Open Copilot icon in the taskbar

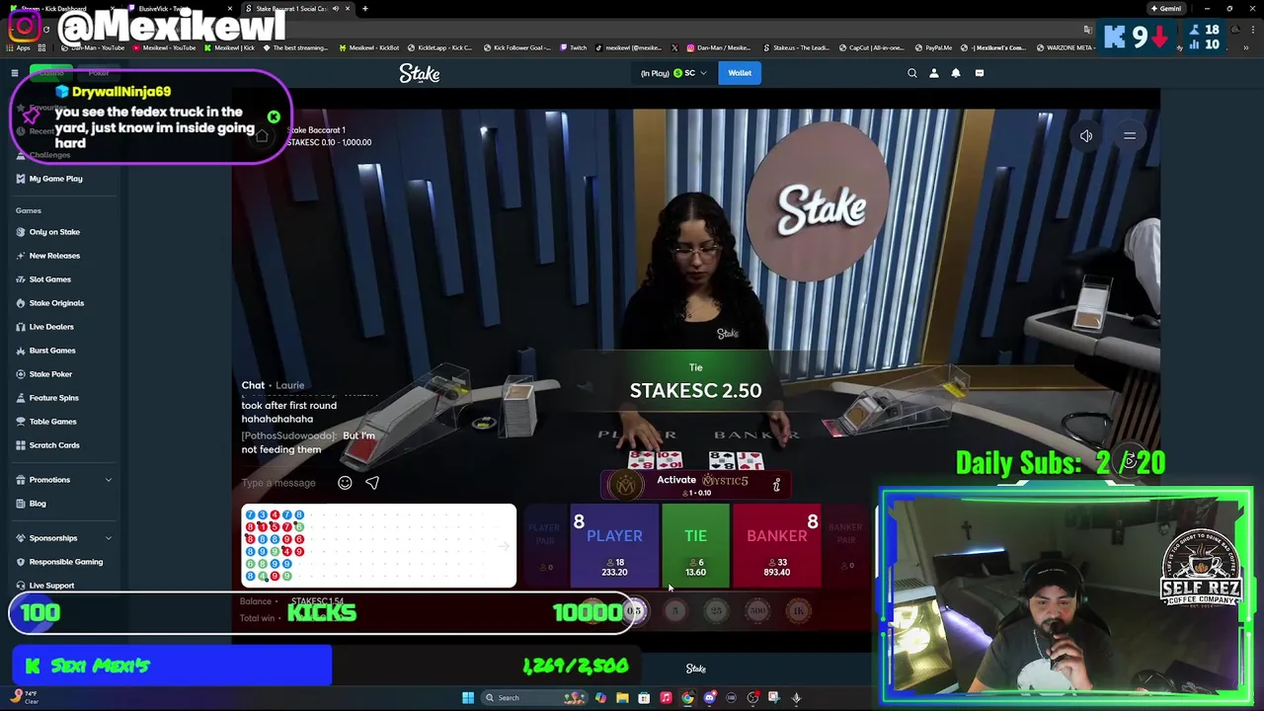(x=600, y=698)
